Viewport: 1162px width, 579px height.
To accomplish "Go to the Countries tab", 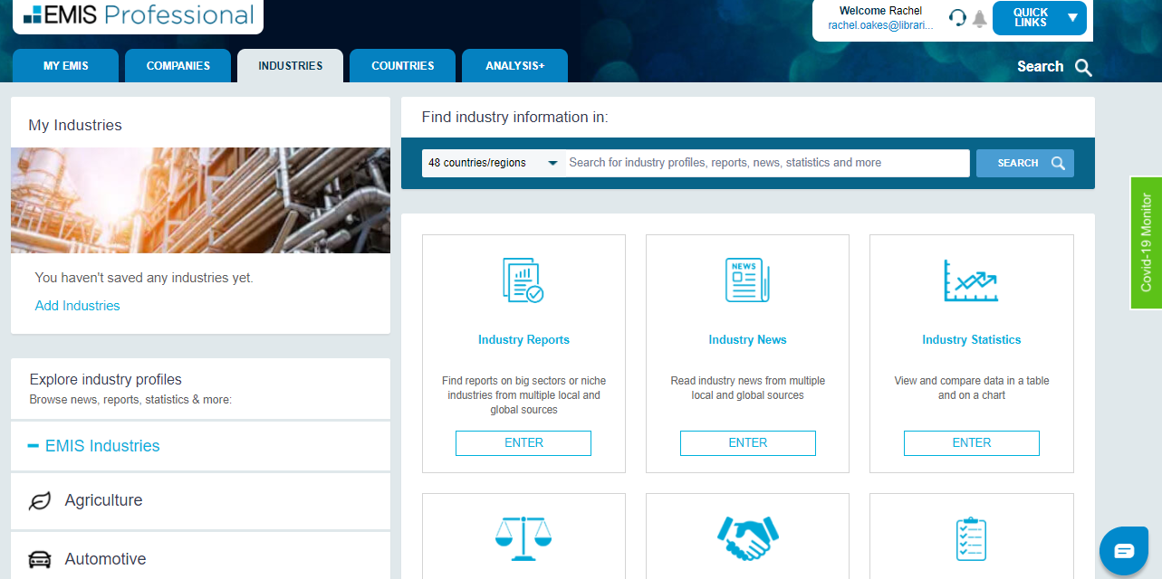I will click(402, 66).
